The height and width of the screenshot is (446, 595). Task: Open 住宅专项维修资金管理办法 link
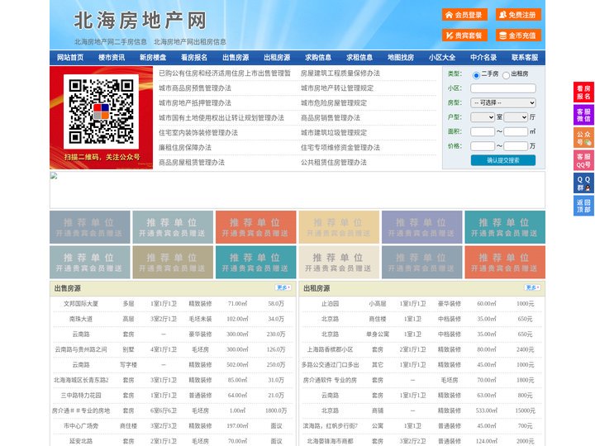click(340, 148)
